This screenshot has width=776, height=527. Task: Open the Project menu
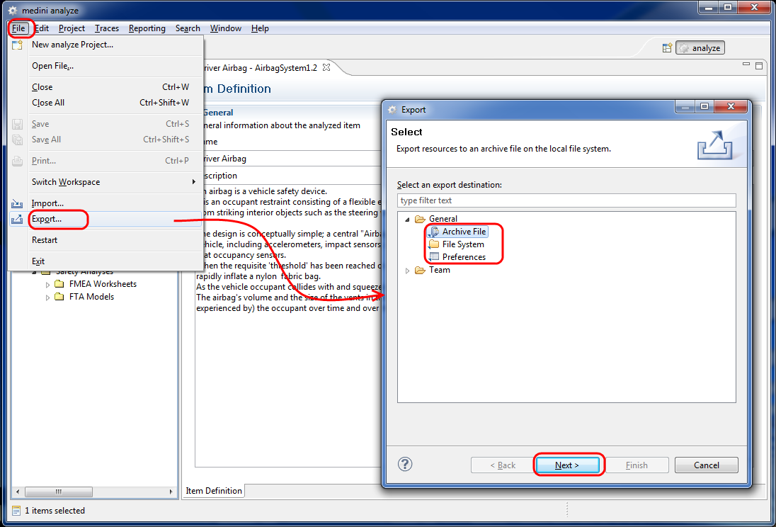[72, 28]
